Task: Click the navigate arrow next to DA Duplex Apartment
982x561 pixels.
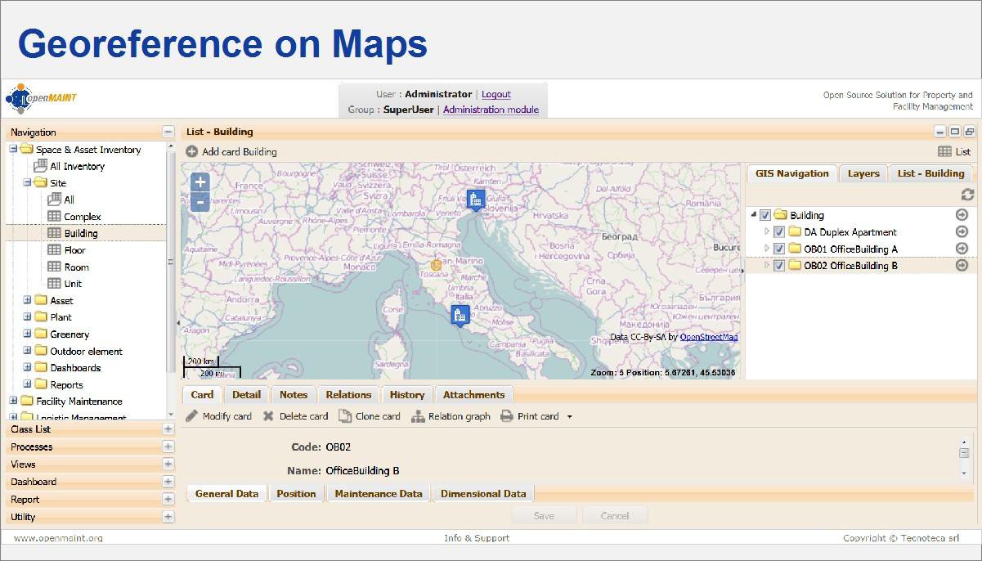Action: click(x=962, y=231)
